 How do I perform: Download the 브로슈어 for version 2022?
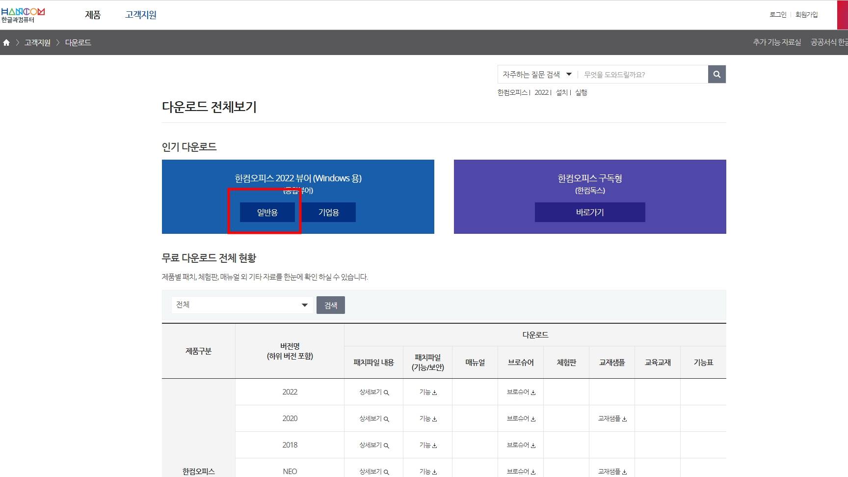(x=520, y=392)
